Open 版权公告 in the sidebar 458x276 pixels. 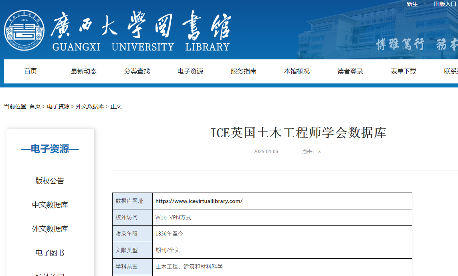pyautogui.click(x=50, y=181)
